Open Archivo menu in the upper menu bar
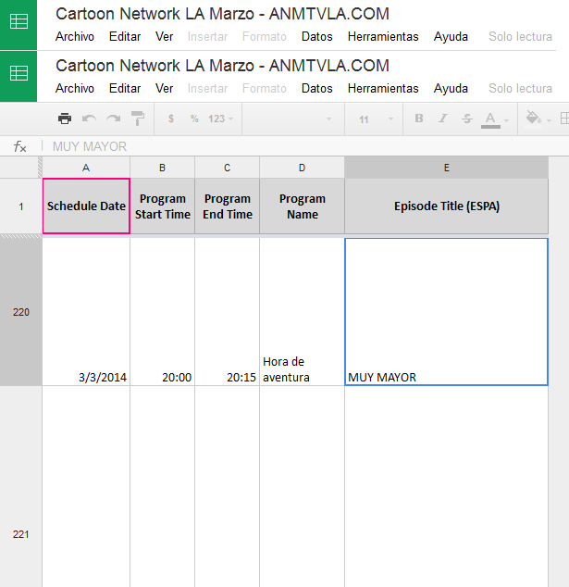The height and width of the screenshot is (587, 569). tap(75, 37)
